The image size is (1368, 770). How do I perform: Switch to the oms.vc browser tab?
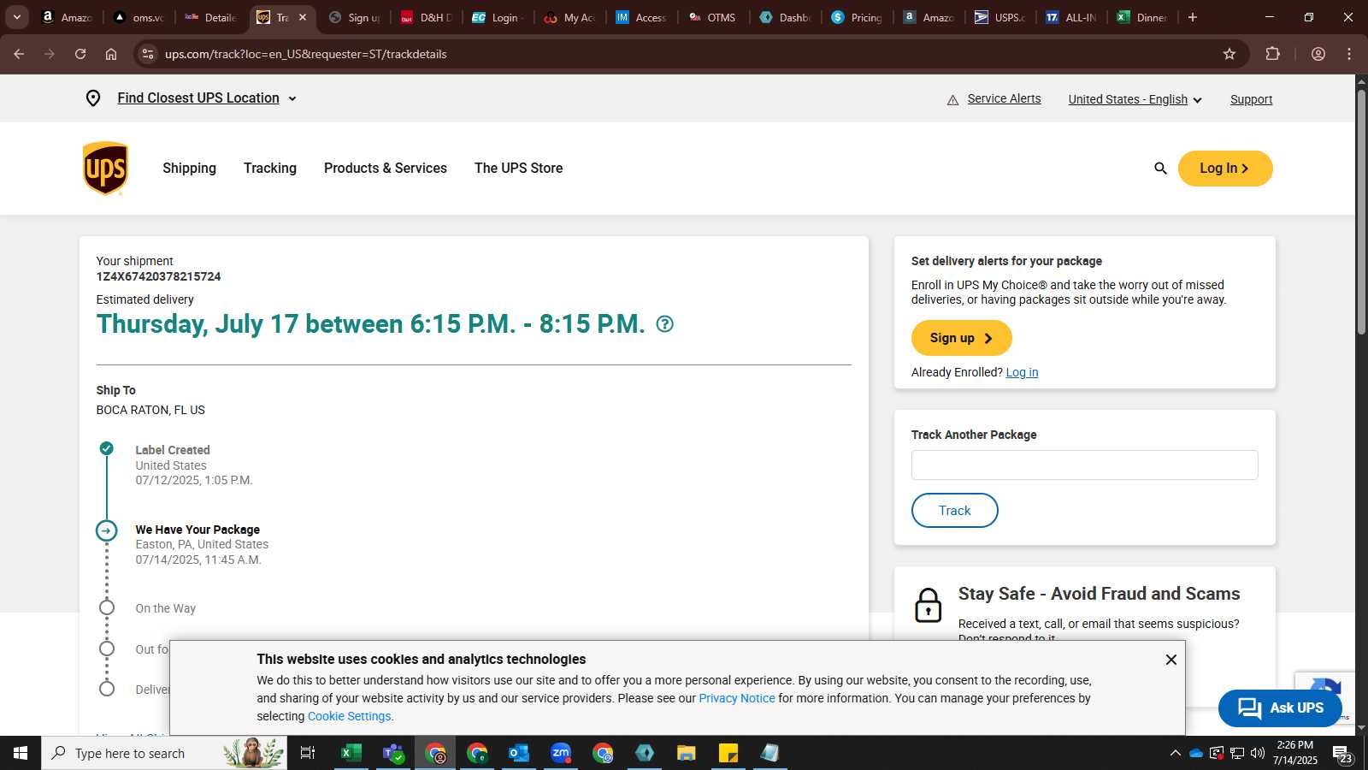139,17
